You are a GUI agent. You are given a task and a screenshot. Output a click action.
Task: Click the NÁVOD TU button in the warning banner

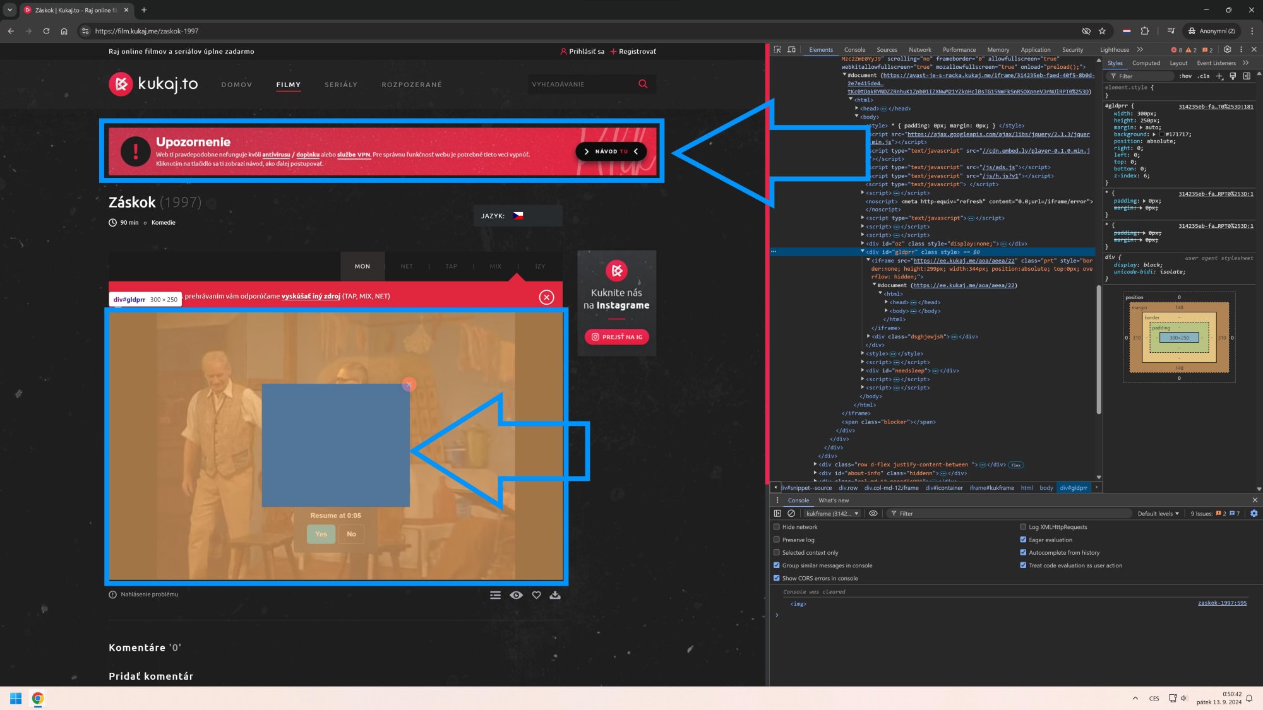pyautogui.click(x=610, y=151)
